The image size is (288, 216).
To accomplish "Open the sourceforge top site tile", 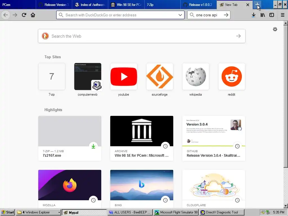I will pyautogui.click(x=160, y=76).
